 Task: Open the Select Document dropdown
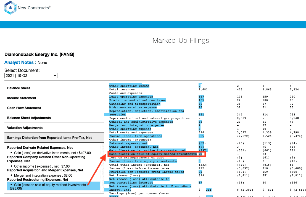(x=31, y=75)
